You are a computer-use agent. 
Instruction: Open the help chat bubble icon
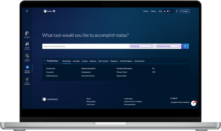[x=193, y=104]
